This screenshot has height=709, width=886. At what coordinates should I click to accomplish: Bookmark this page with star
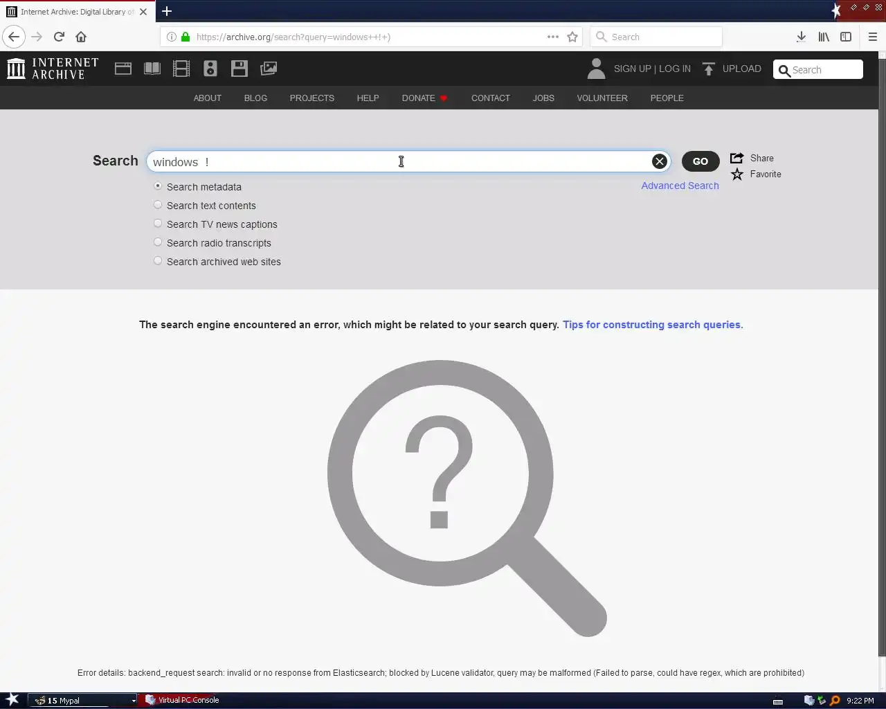572,37
